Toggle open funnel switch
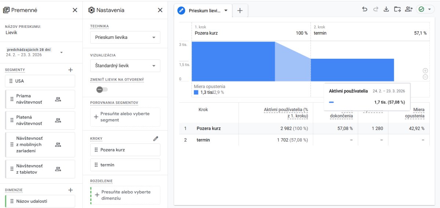 click(x=102, y=90)
